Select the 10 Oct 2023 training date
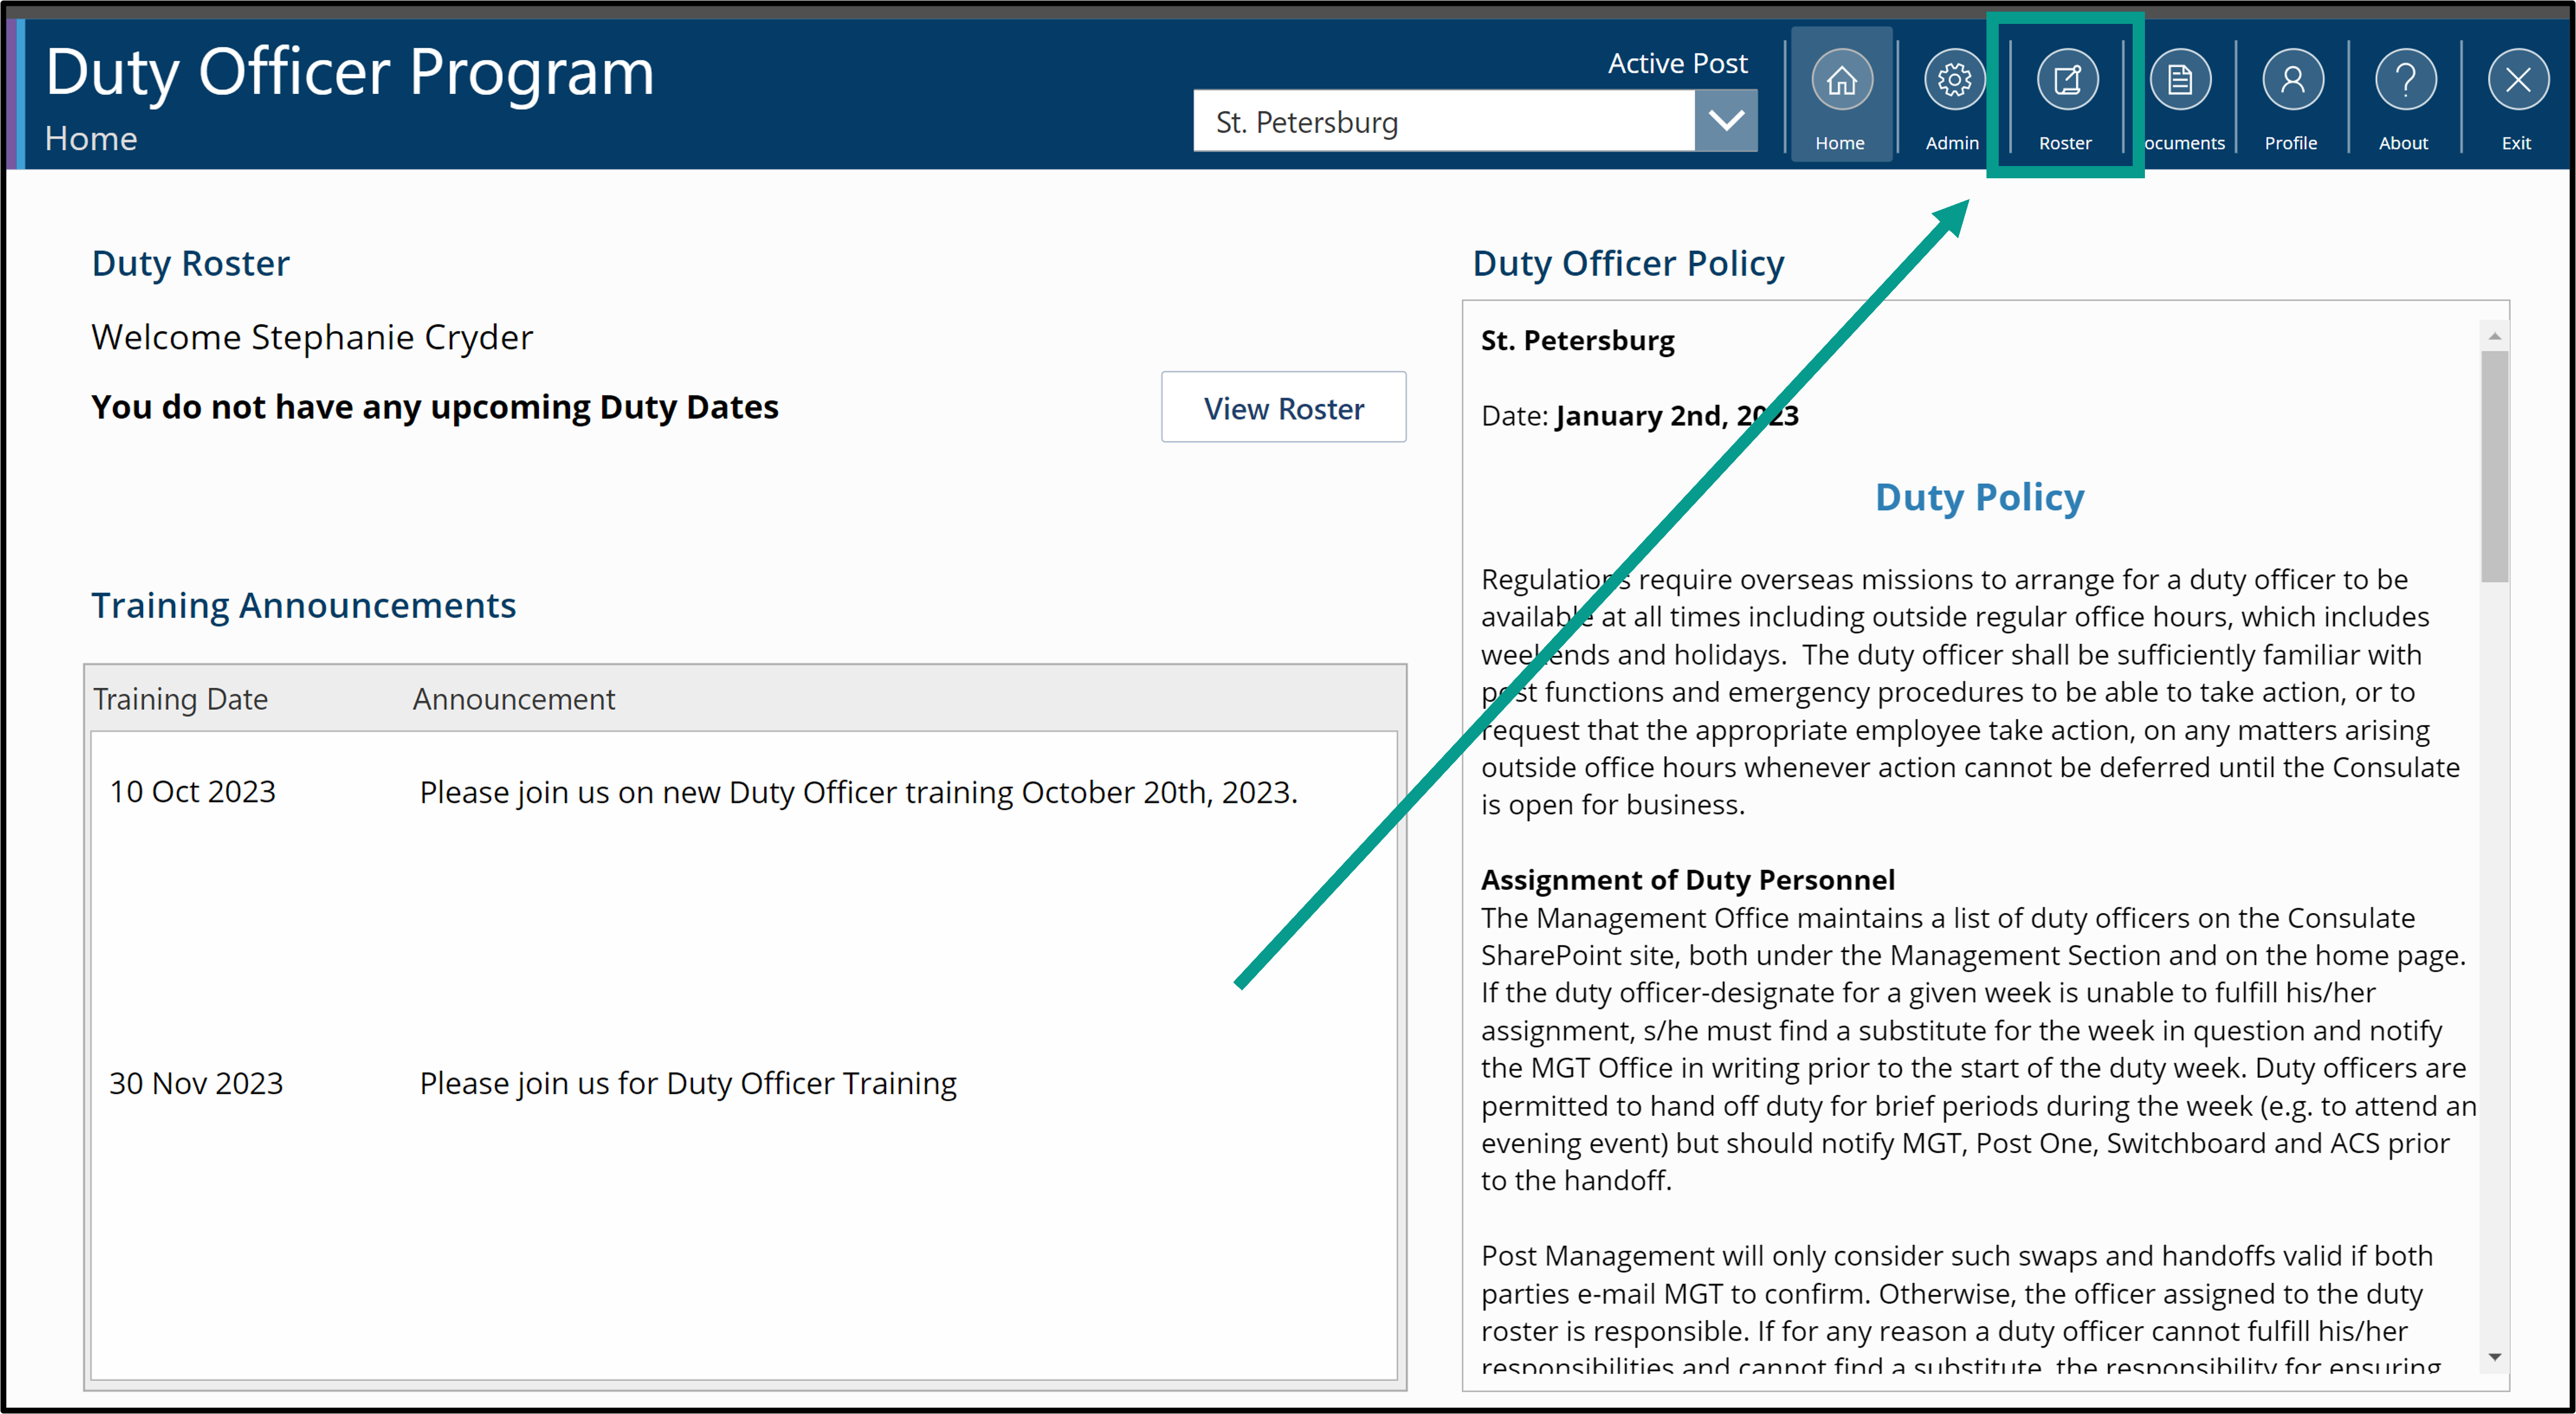 (x=193, y=791)
